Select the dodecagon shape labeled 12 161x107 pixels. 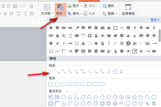pyautogui.click(x=134, y=97)
